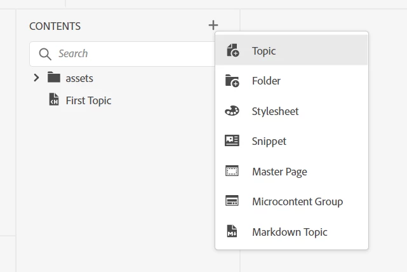
Task: Click the Snippet icon
Action: (x=232, y=141)
